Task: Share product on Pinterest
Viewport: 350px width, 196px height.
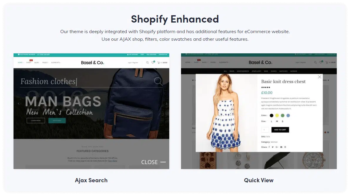Action: (x=285, y=147)
